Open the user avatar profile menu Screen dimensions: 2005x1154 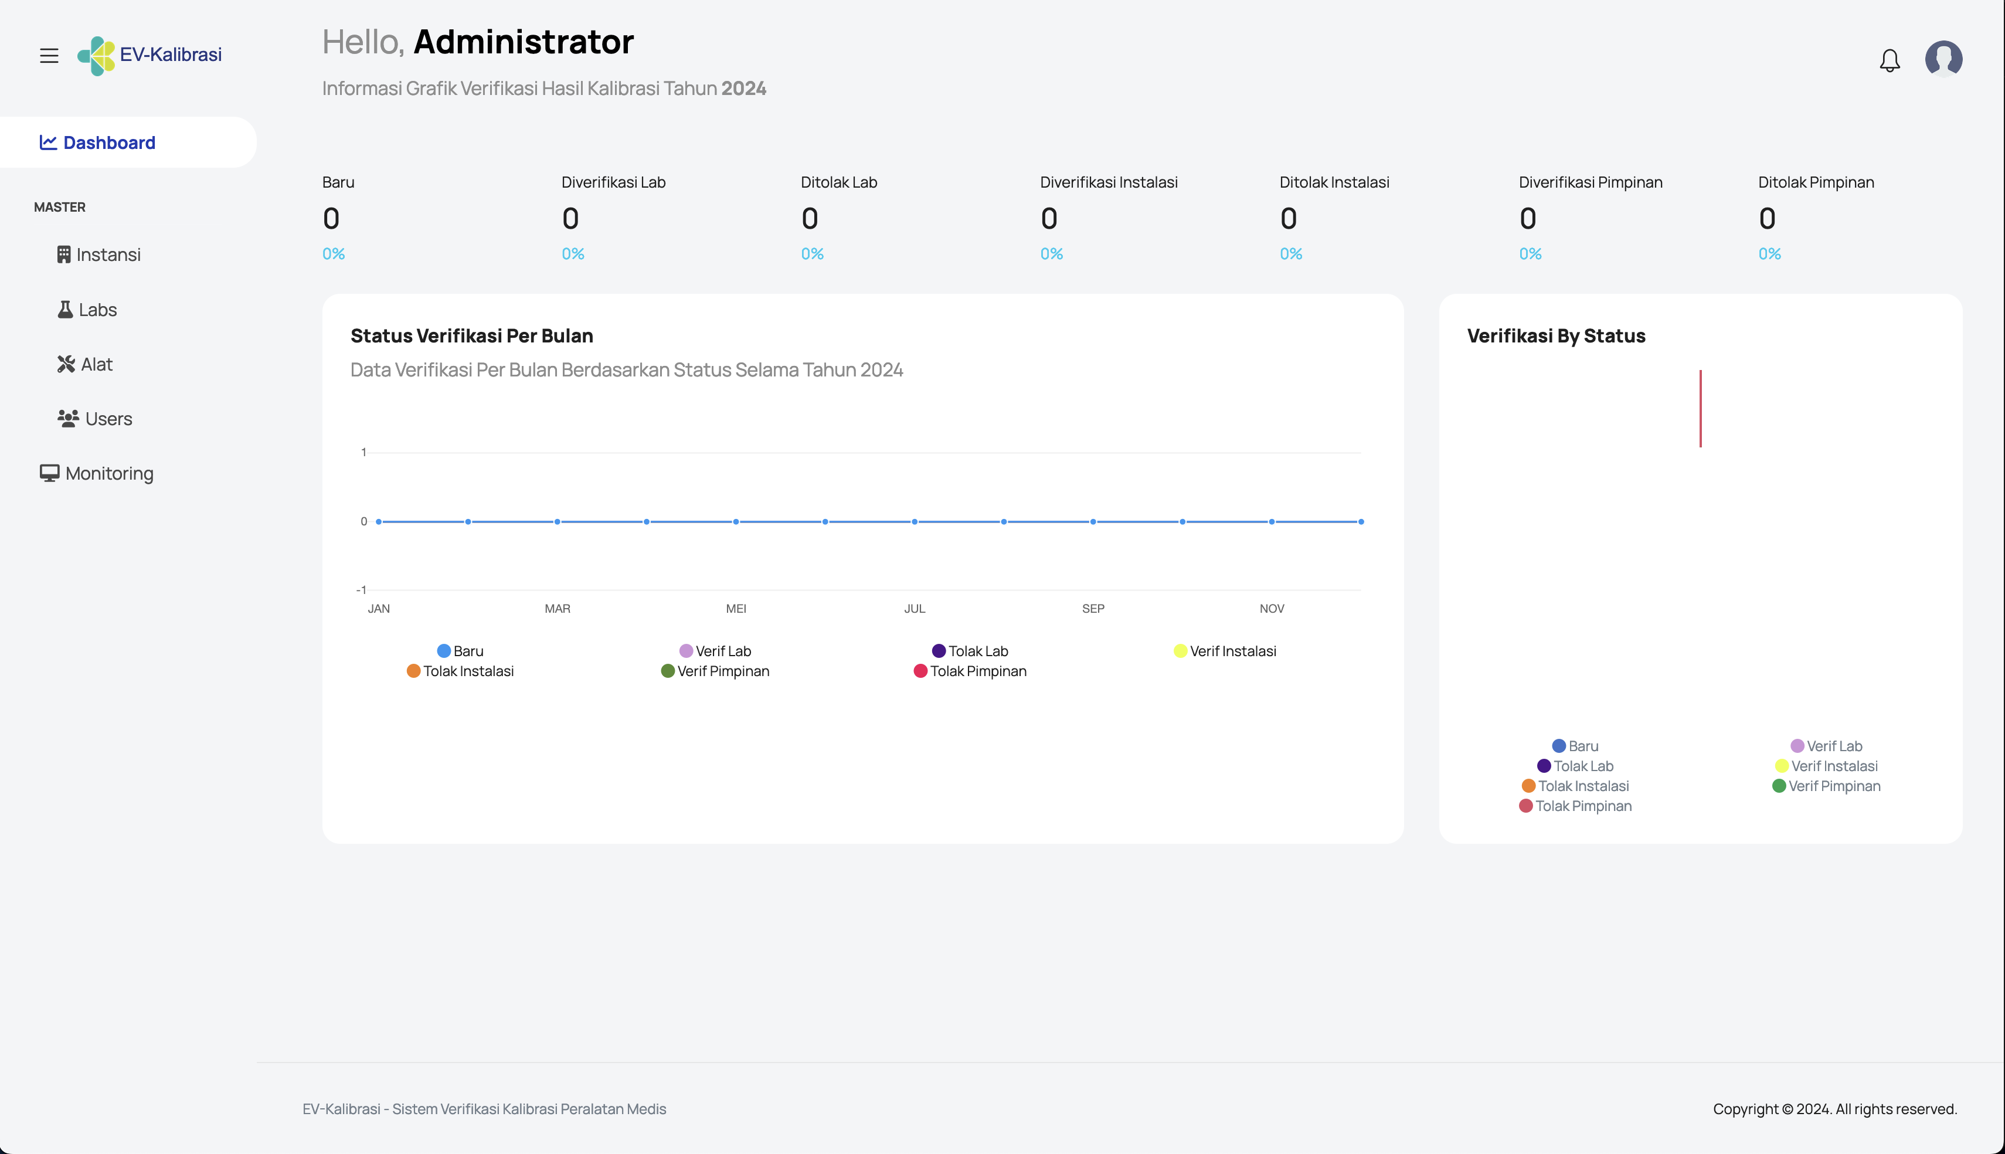[1943, 59]
